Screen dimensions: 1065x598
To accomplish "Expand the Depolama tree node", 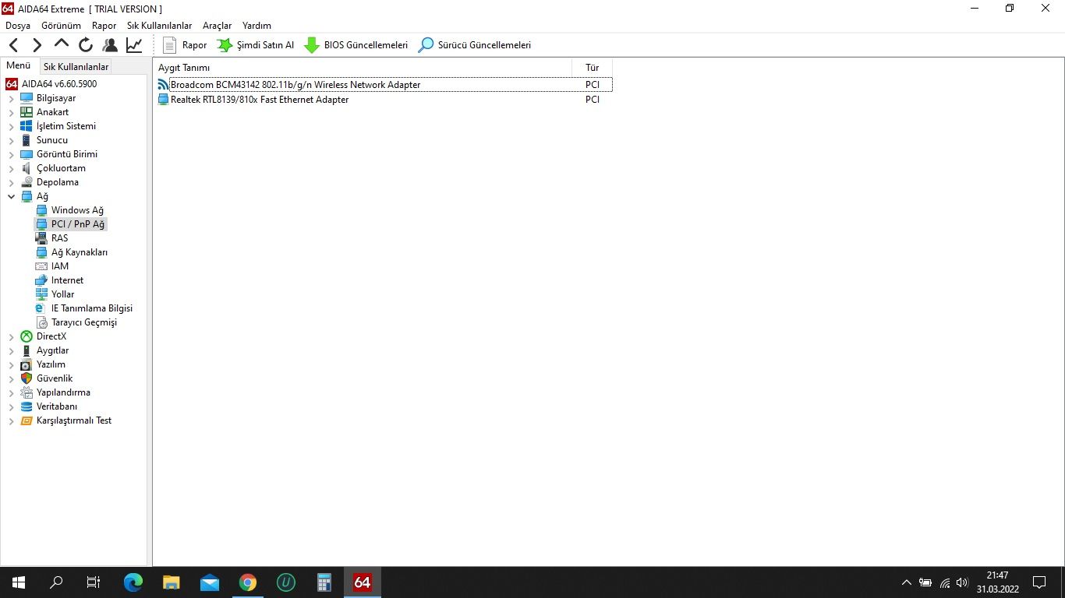I will [11, 183].
